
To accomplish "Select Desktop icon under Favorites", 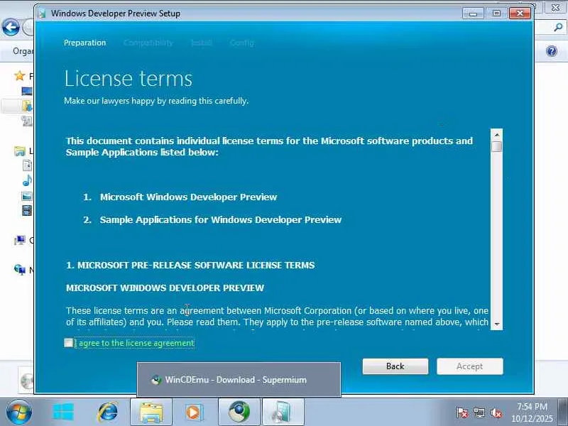I will coord(27,91).
